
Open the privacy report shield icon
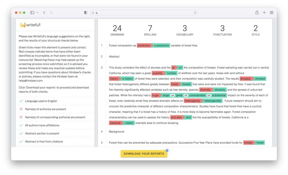[x=85, y=12]
